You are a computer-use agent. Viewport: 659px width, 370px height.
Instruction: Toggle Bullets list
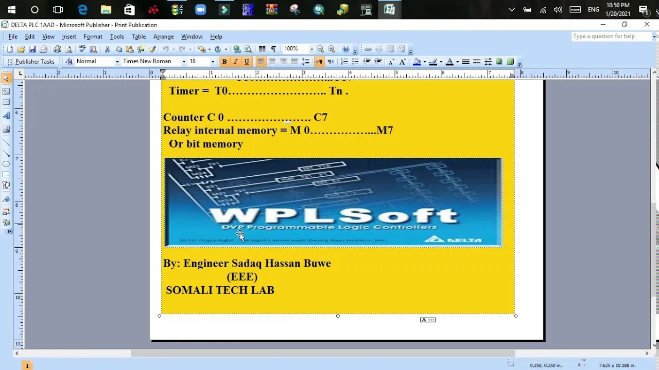click(x=355, y=62)
